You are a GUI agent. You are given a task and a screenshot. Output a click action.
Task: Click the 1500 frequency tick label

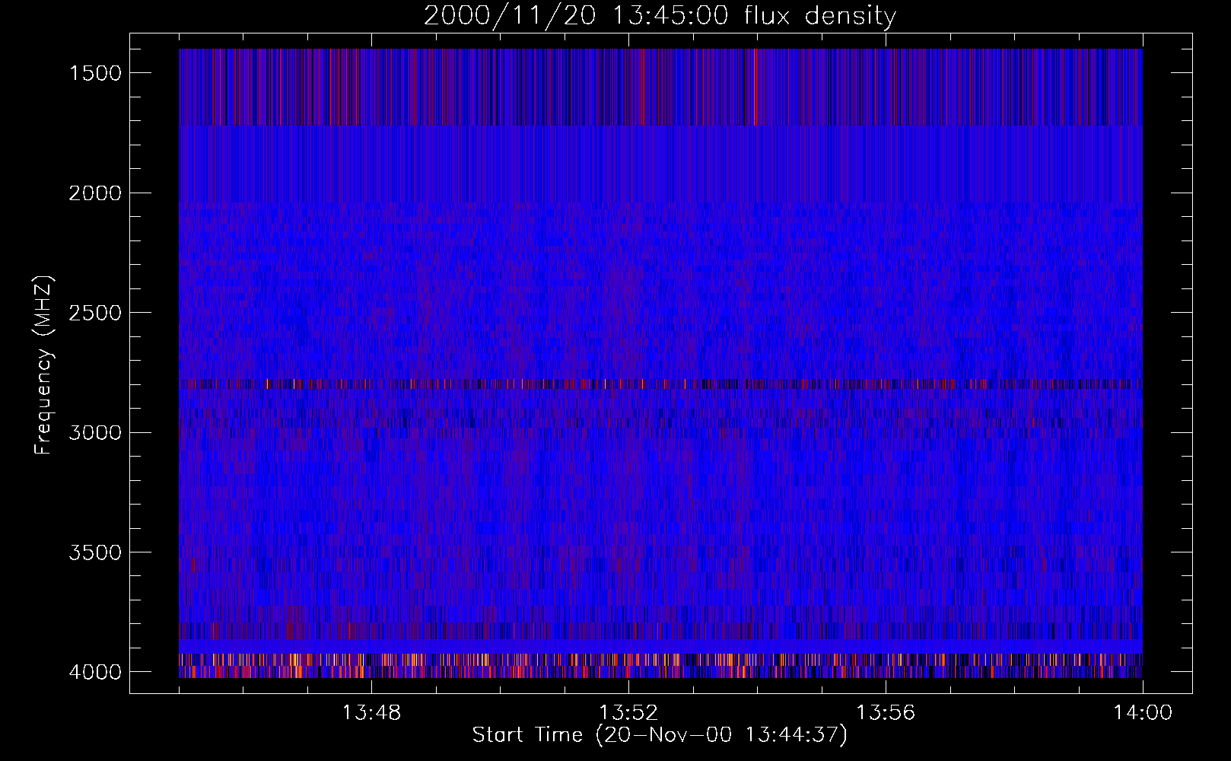click(x=95, y=73)
